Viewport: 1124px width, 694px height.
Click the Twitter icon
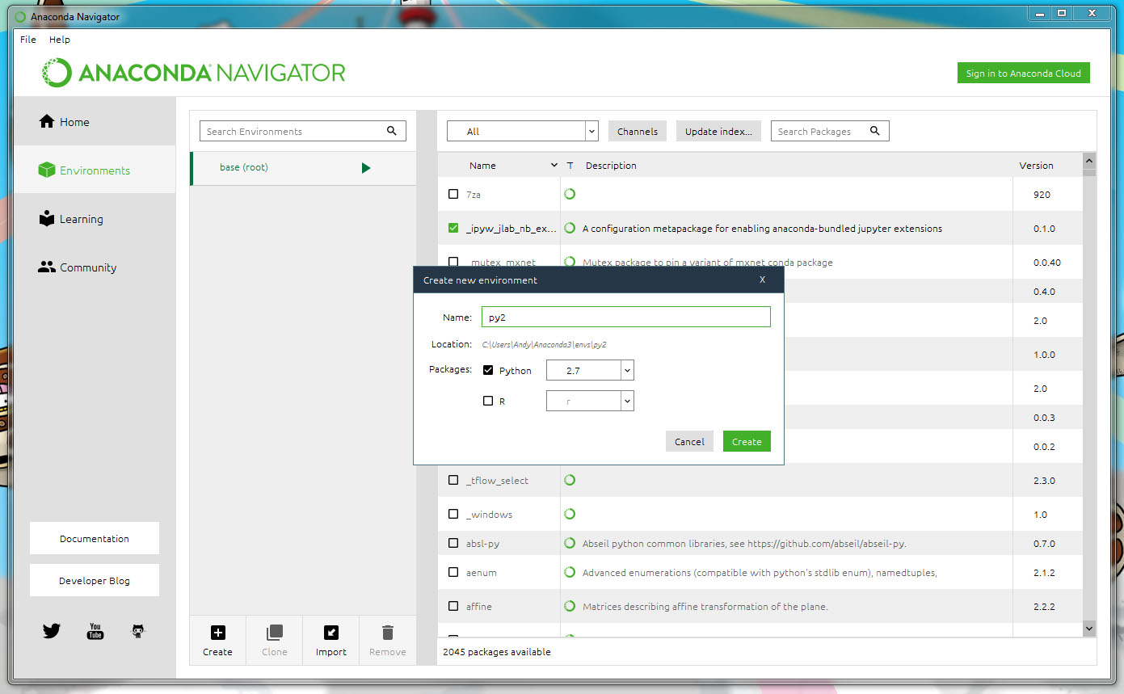(52, 631)
